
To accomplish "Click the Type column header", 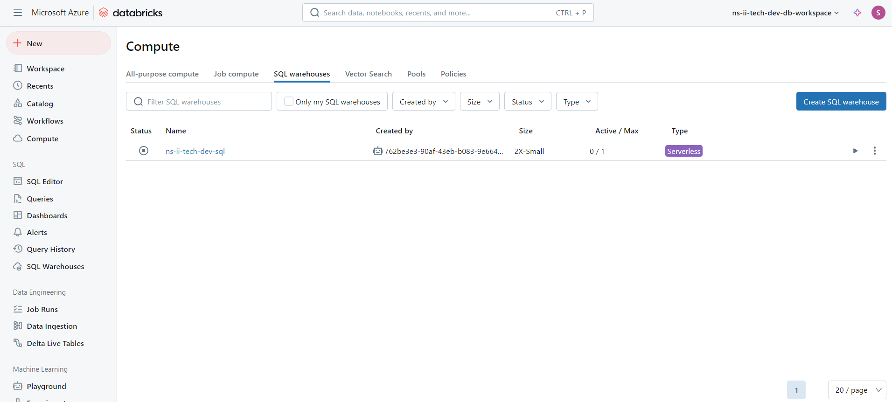I will [x=680, y=131].
